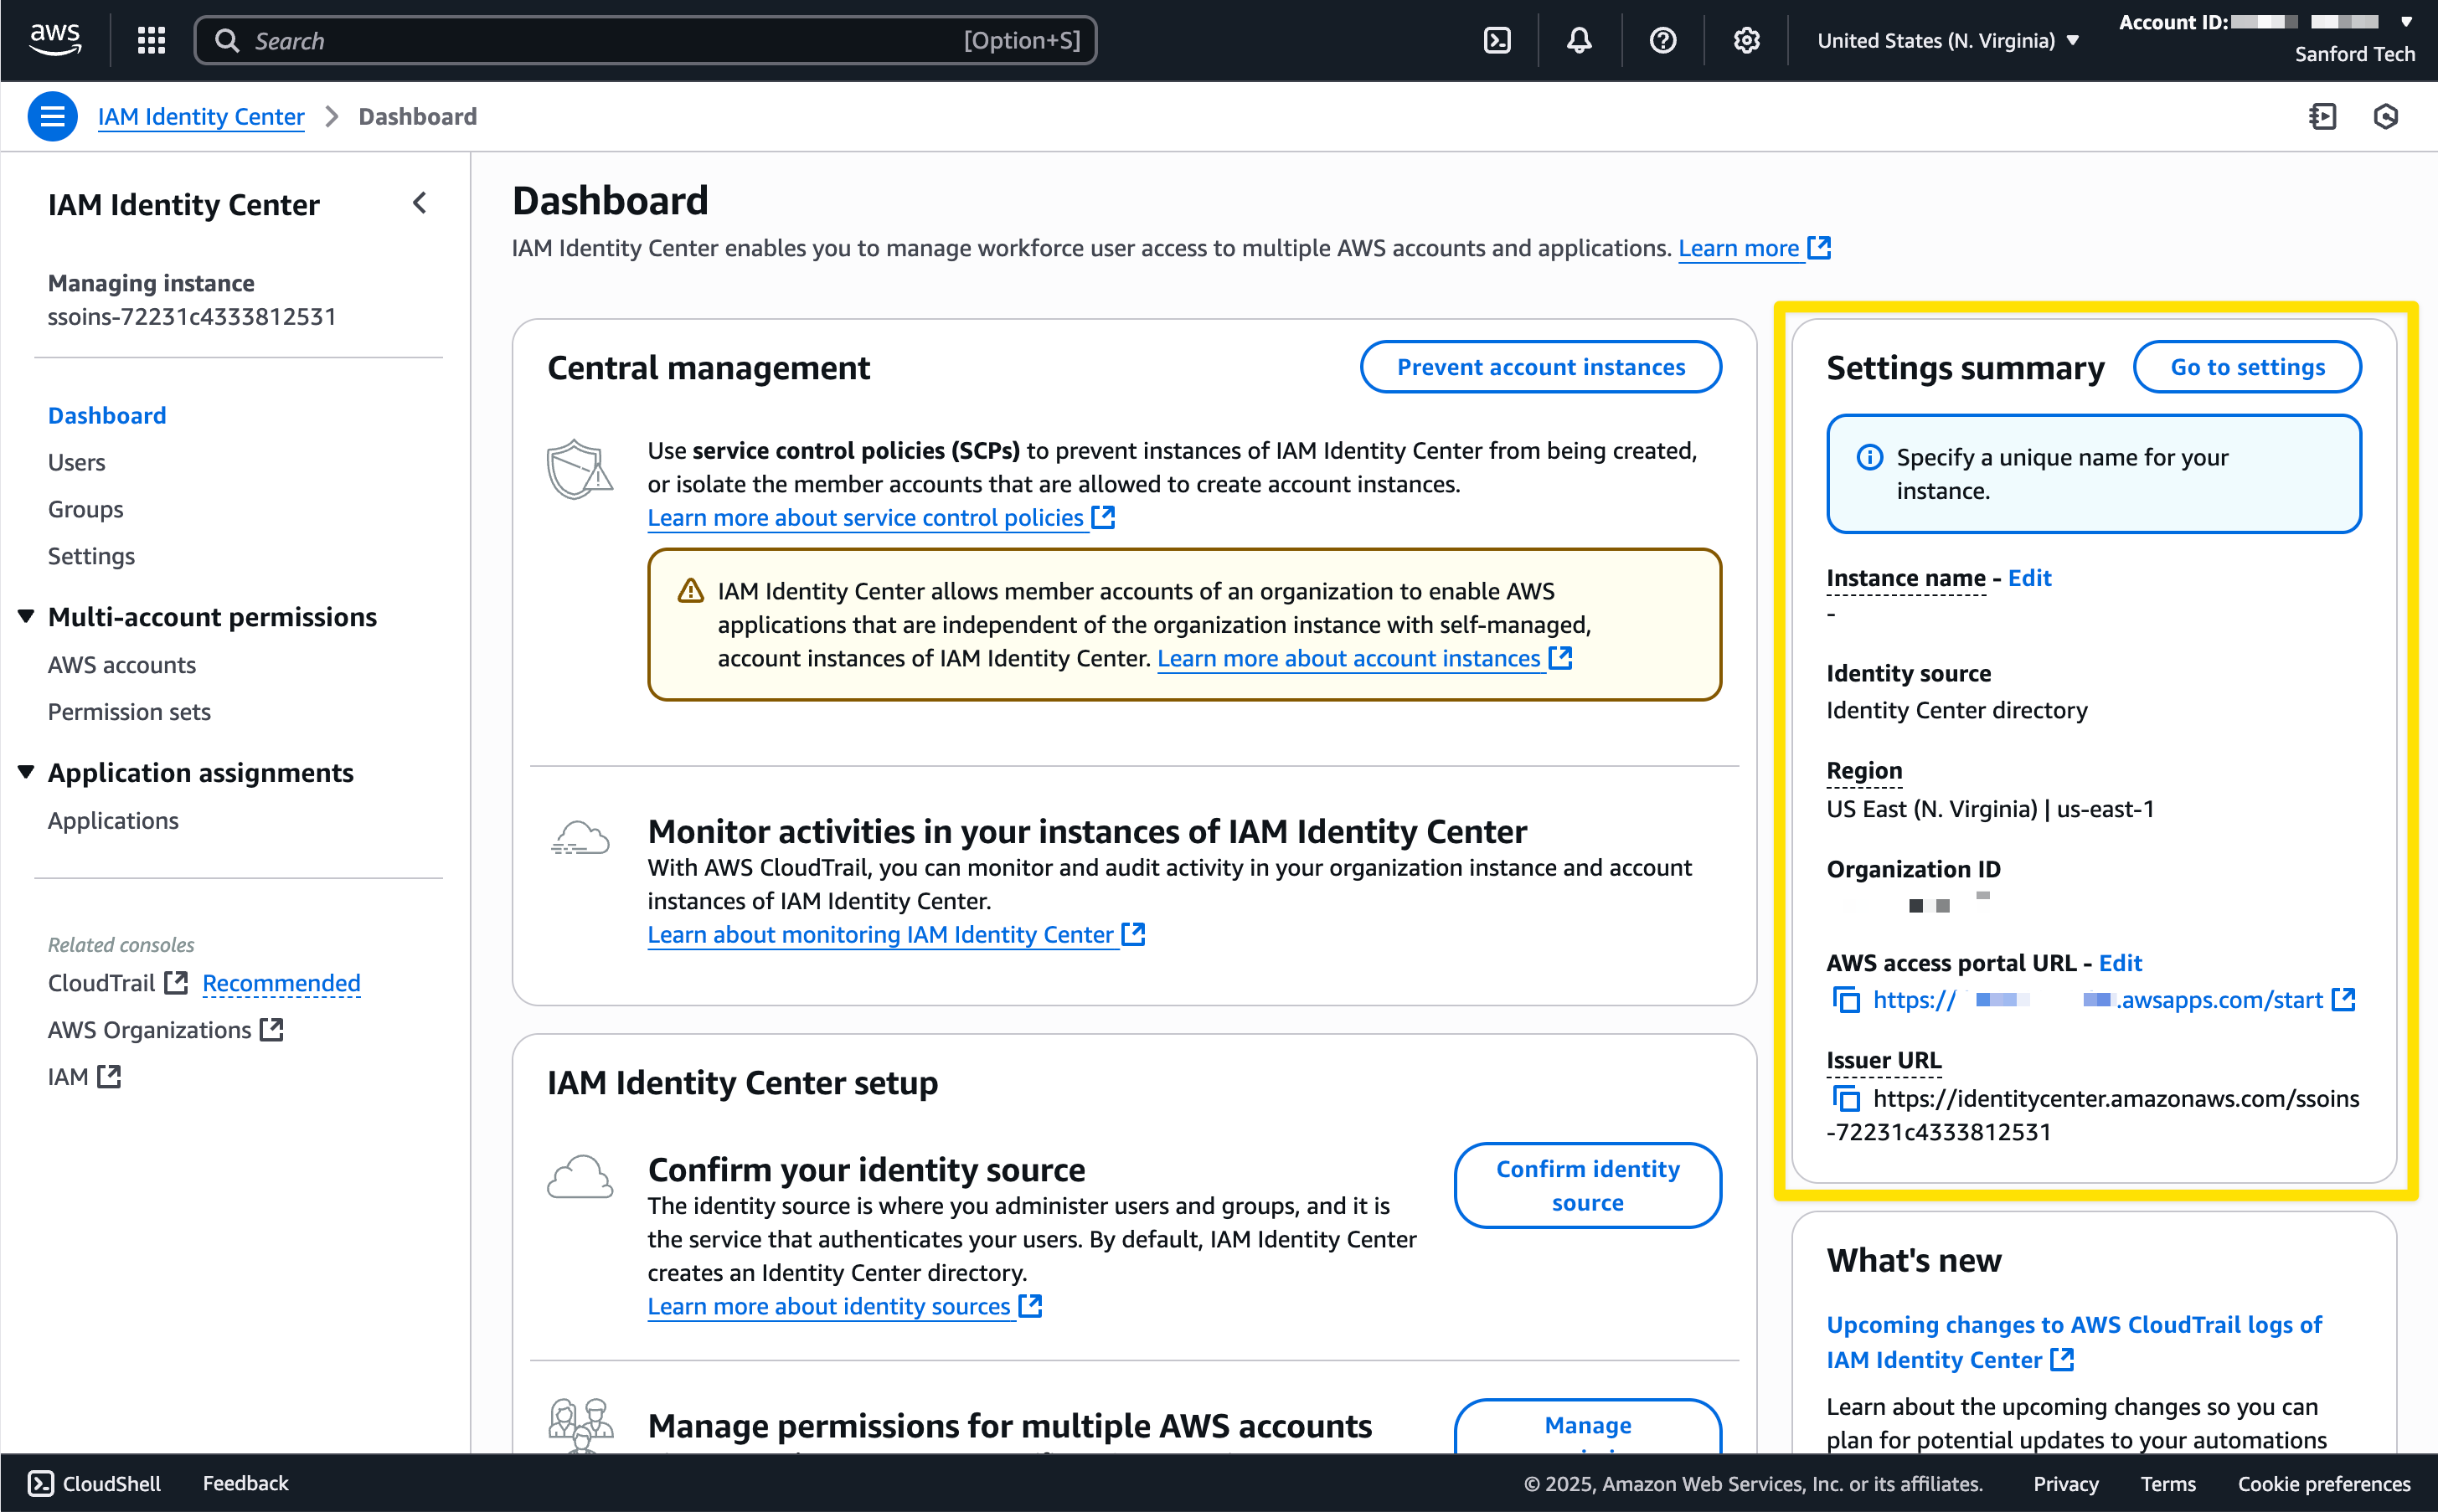Open the services grid menu
Image resolution: width=2438 pixels, height=1512 pixels.
point(151,40)
